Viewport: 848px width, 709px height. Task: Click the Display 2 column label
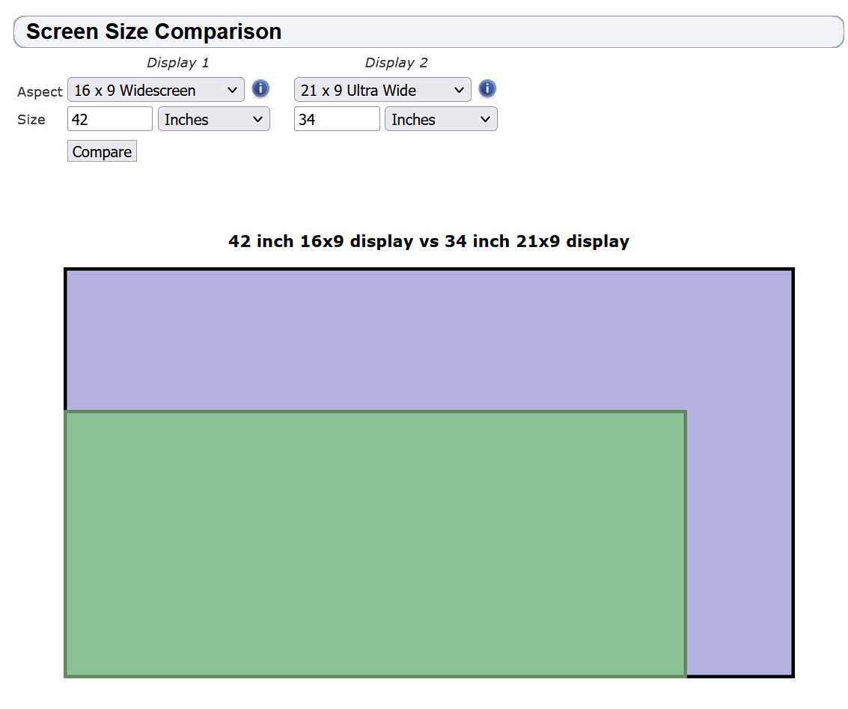click(x=396, y=63)
